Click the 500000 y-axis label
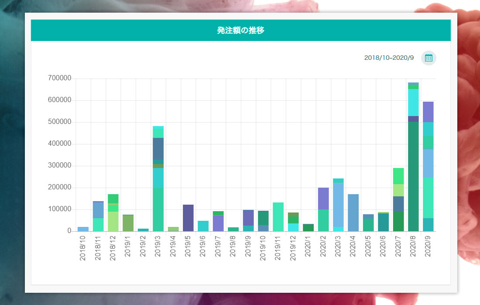 (59, 122)
